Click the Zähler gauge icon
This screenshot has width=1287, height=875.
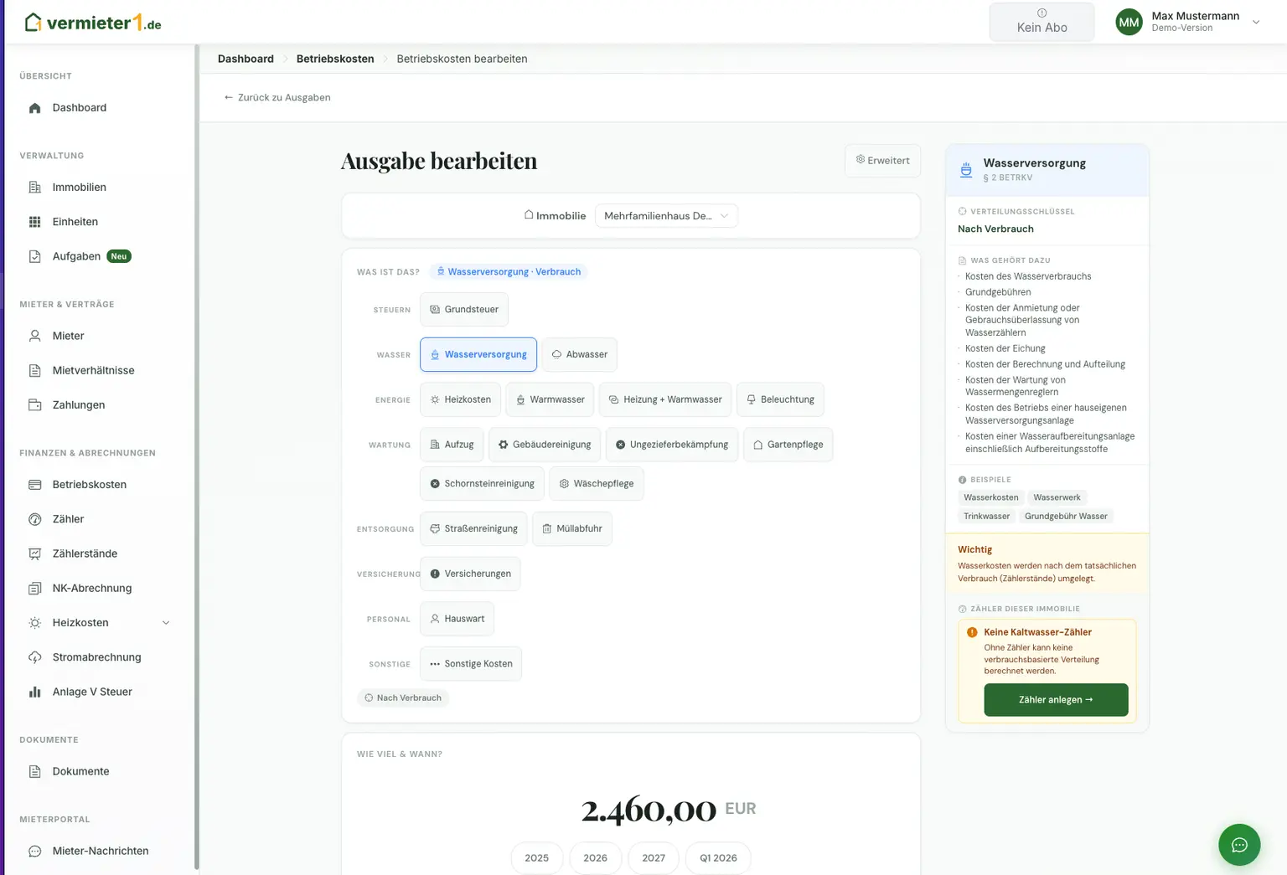point(34,519)
